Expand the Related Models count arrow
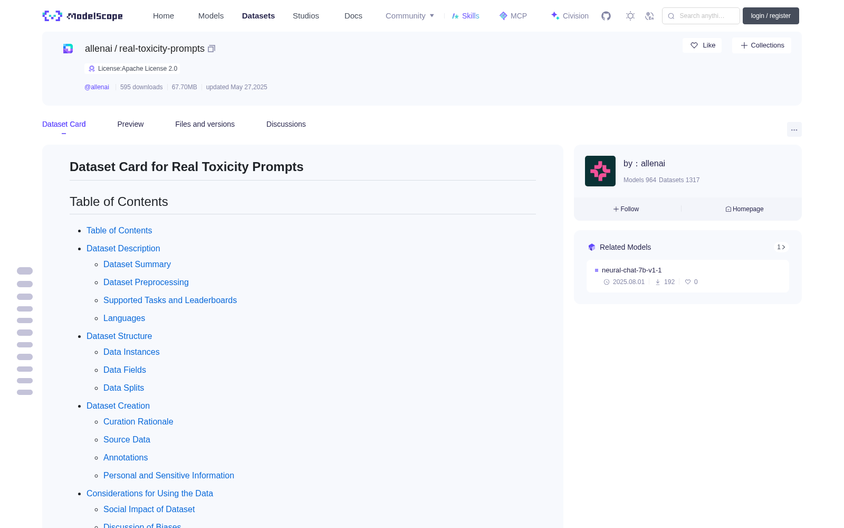The height and width of the screenshot is (528, 844). click(781, 247)
